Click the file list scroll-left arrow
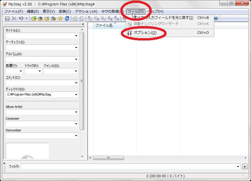 (x=90, y=158)
